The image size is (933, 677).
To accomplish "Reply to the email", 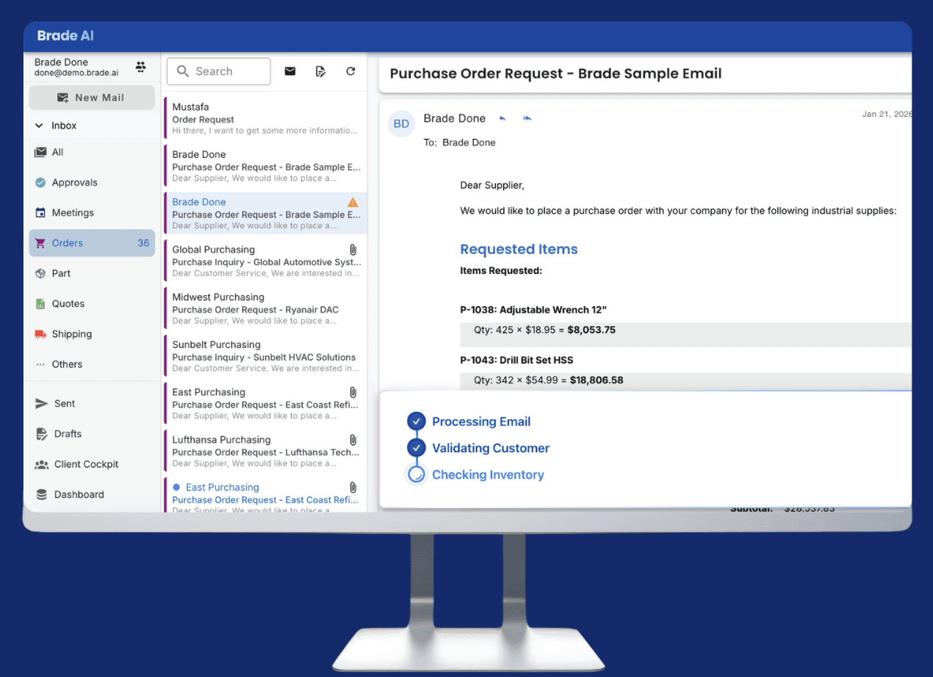I will click(x=502, y=118).
